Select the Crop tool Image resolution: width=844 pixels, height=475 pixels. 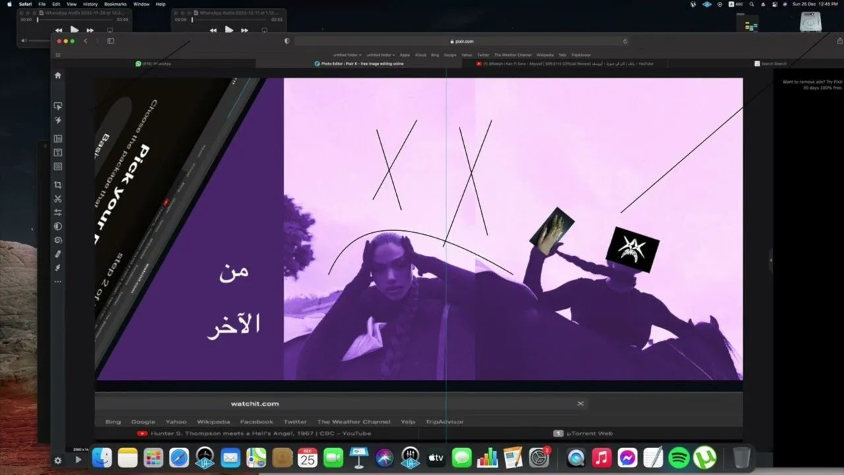click(x=58, y=185)
